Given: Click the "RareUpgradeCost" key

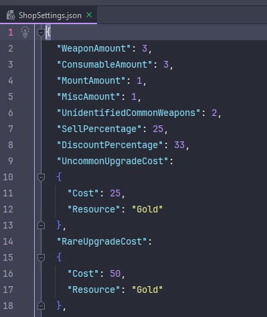Looking at the screenshot, I should pos(102,241).
